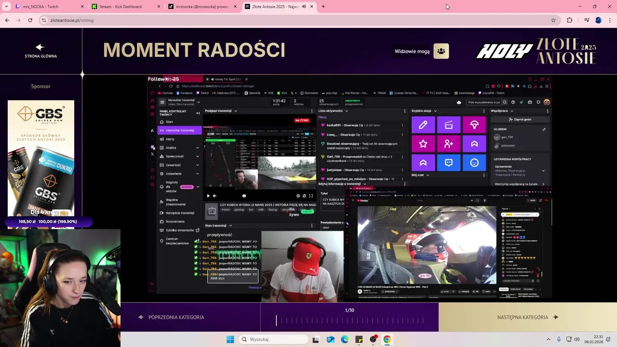This screenshot has height=347, width=617.
Task: Open Microsoft Edge from the taskbar
Action: [345, 339]
